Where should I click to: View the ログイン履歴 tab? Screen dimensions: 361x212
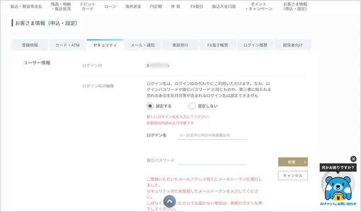coord(255,45)
